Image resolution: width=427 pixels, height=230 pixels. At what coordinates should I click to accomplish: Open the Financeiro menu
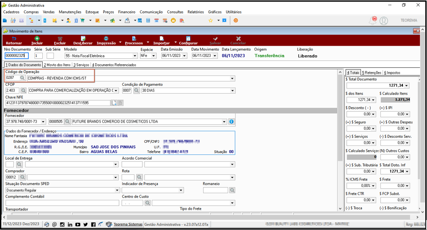127,12
